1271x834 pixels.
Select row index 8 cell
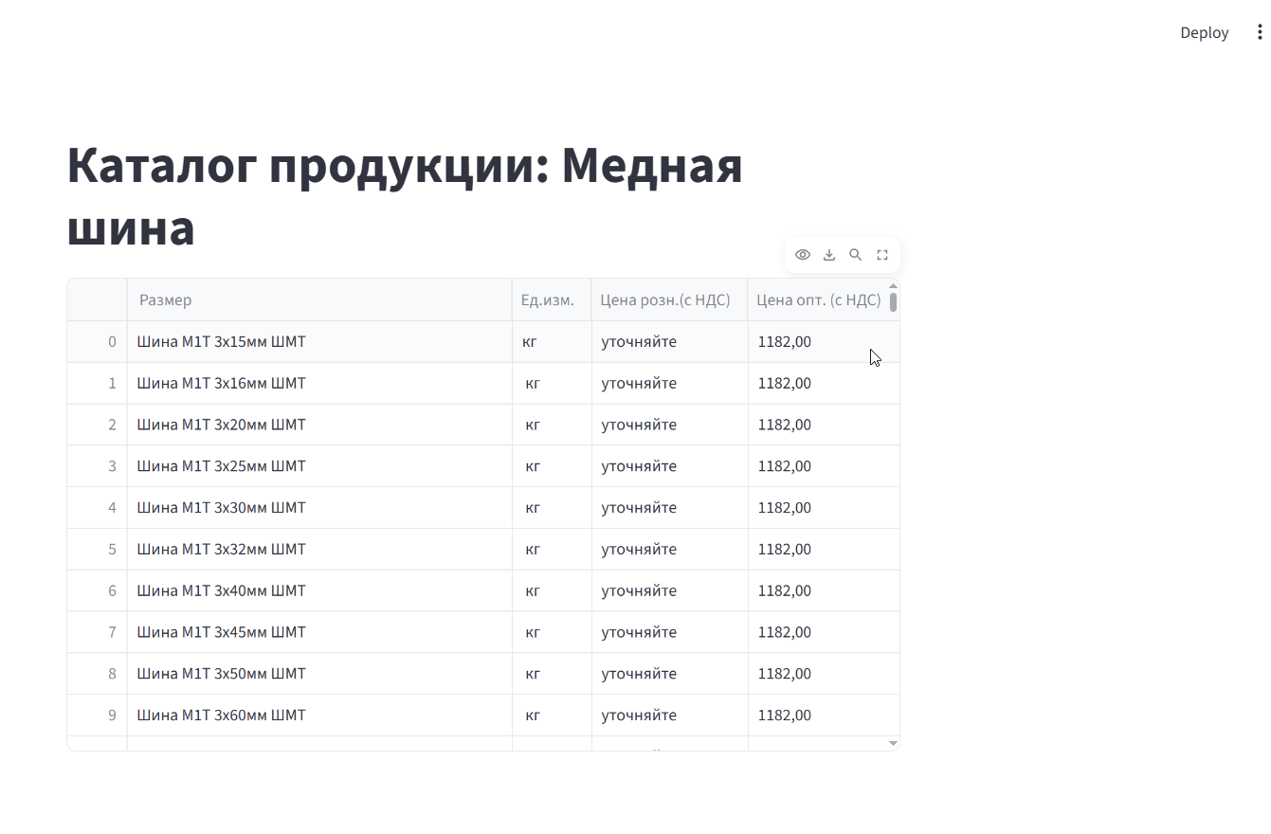(x=97, y=674)
